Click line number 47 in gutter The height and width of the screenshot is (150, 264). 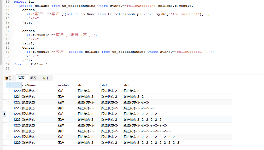pos(8,35)
